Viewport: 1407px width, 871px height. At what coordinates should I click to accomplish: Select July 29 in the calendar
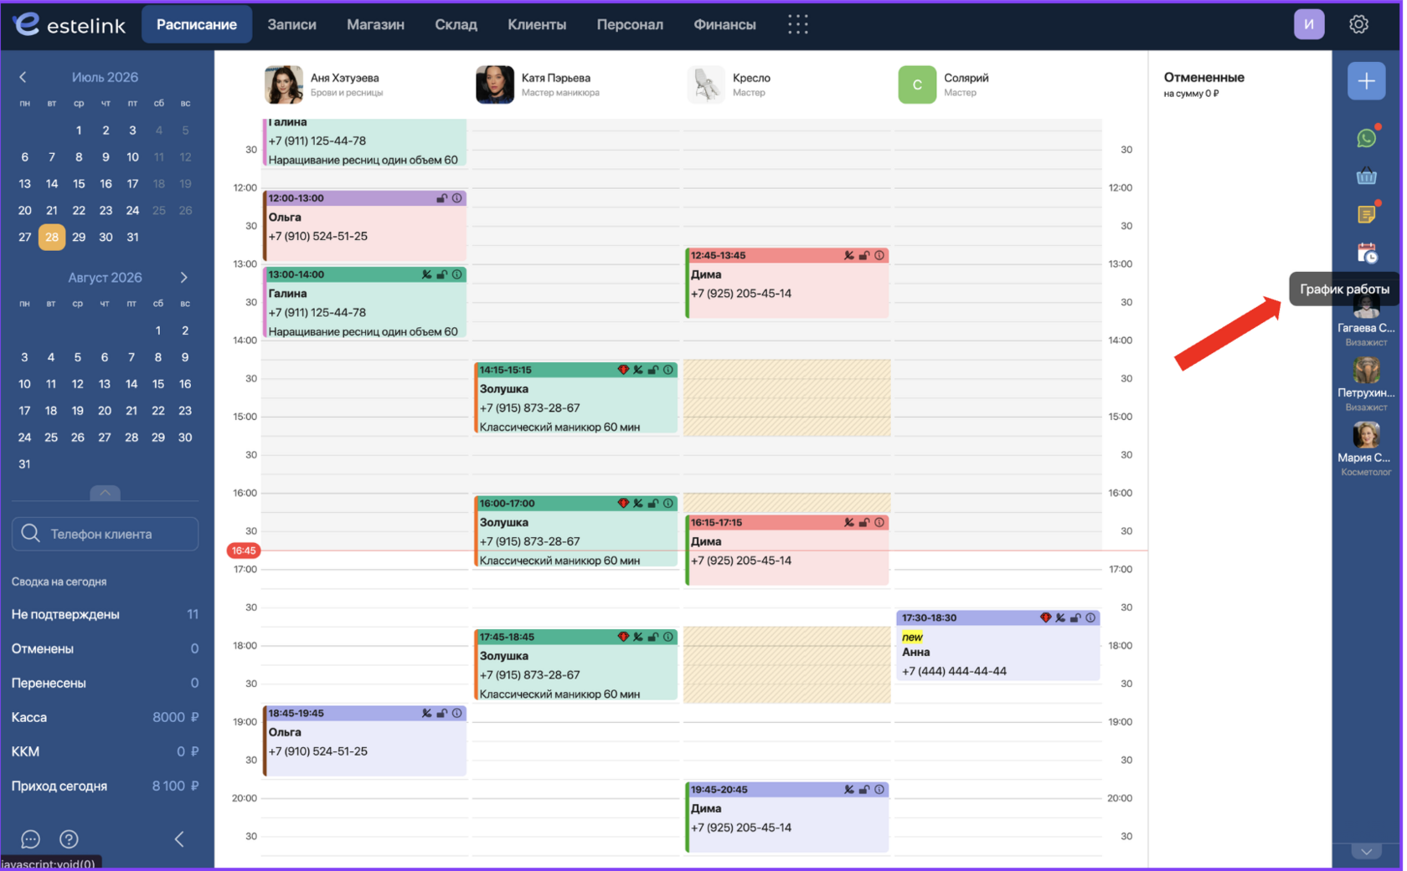[x=79, y=237]
